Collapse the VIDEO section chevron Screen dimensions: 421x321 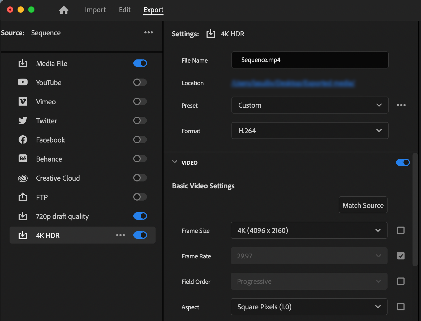pos(175,162)
